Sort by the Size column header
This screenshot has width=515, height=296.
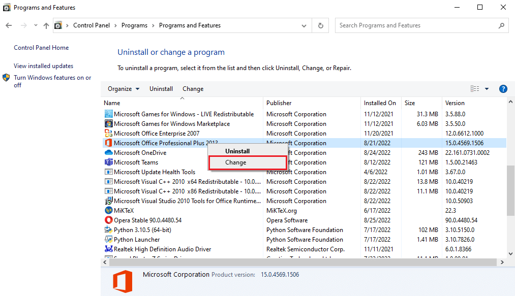tap(421, 103)
